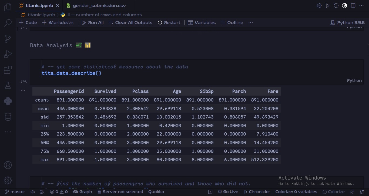Switch the master git branch in status bar
The height and width of the screenshot is (196, 369).
(15, 192)
